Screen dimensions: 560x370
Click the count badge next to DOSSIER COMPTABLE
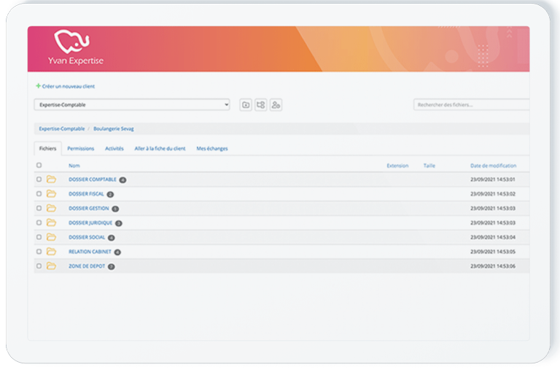(x=122, y=180)
